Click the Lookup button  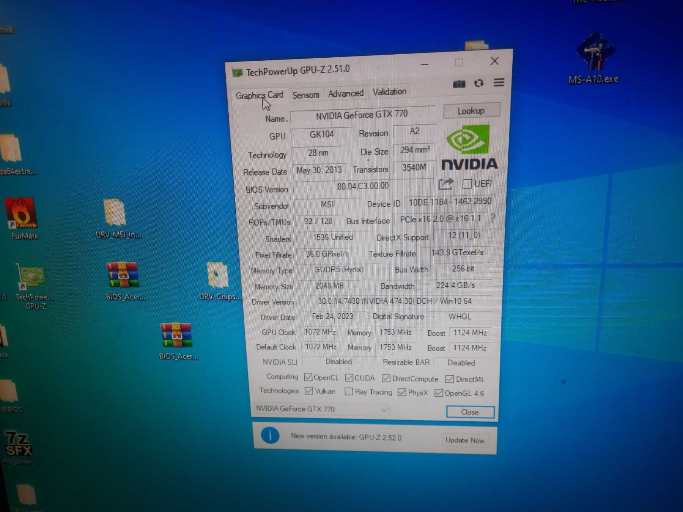471,111
